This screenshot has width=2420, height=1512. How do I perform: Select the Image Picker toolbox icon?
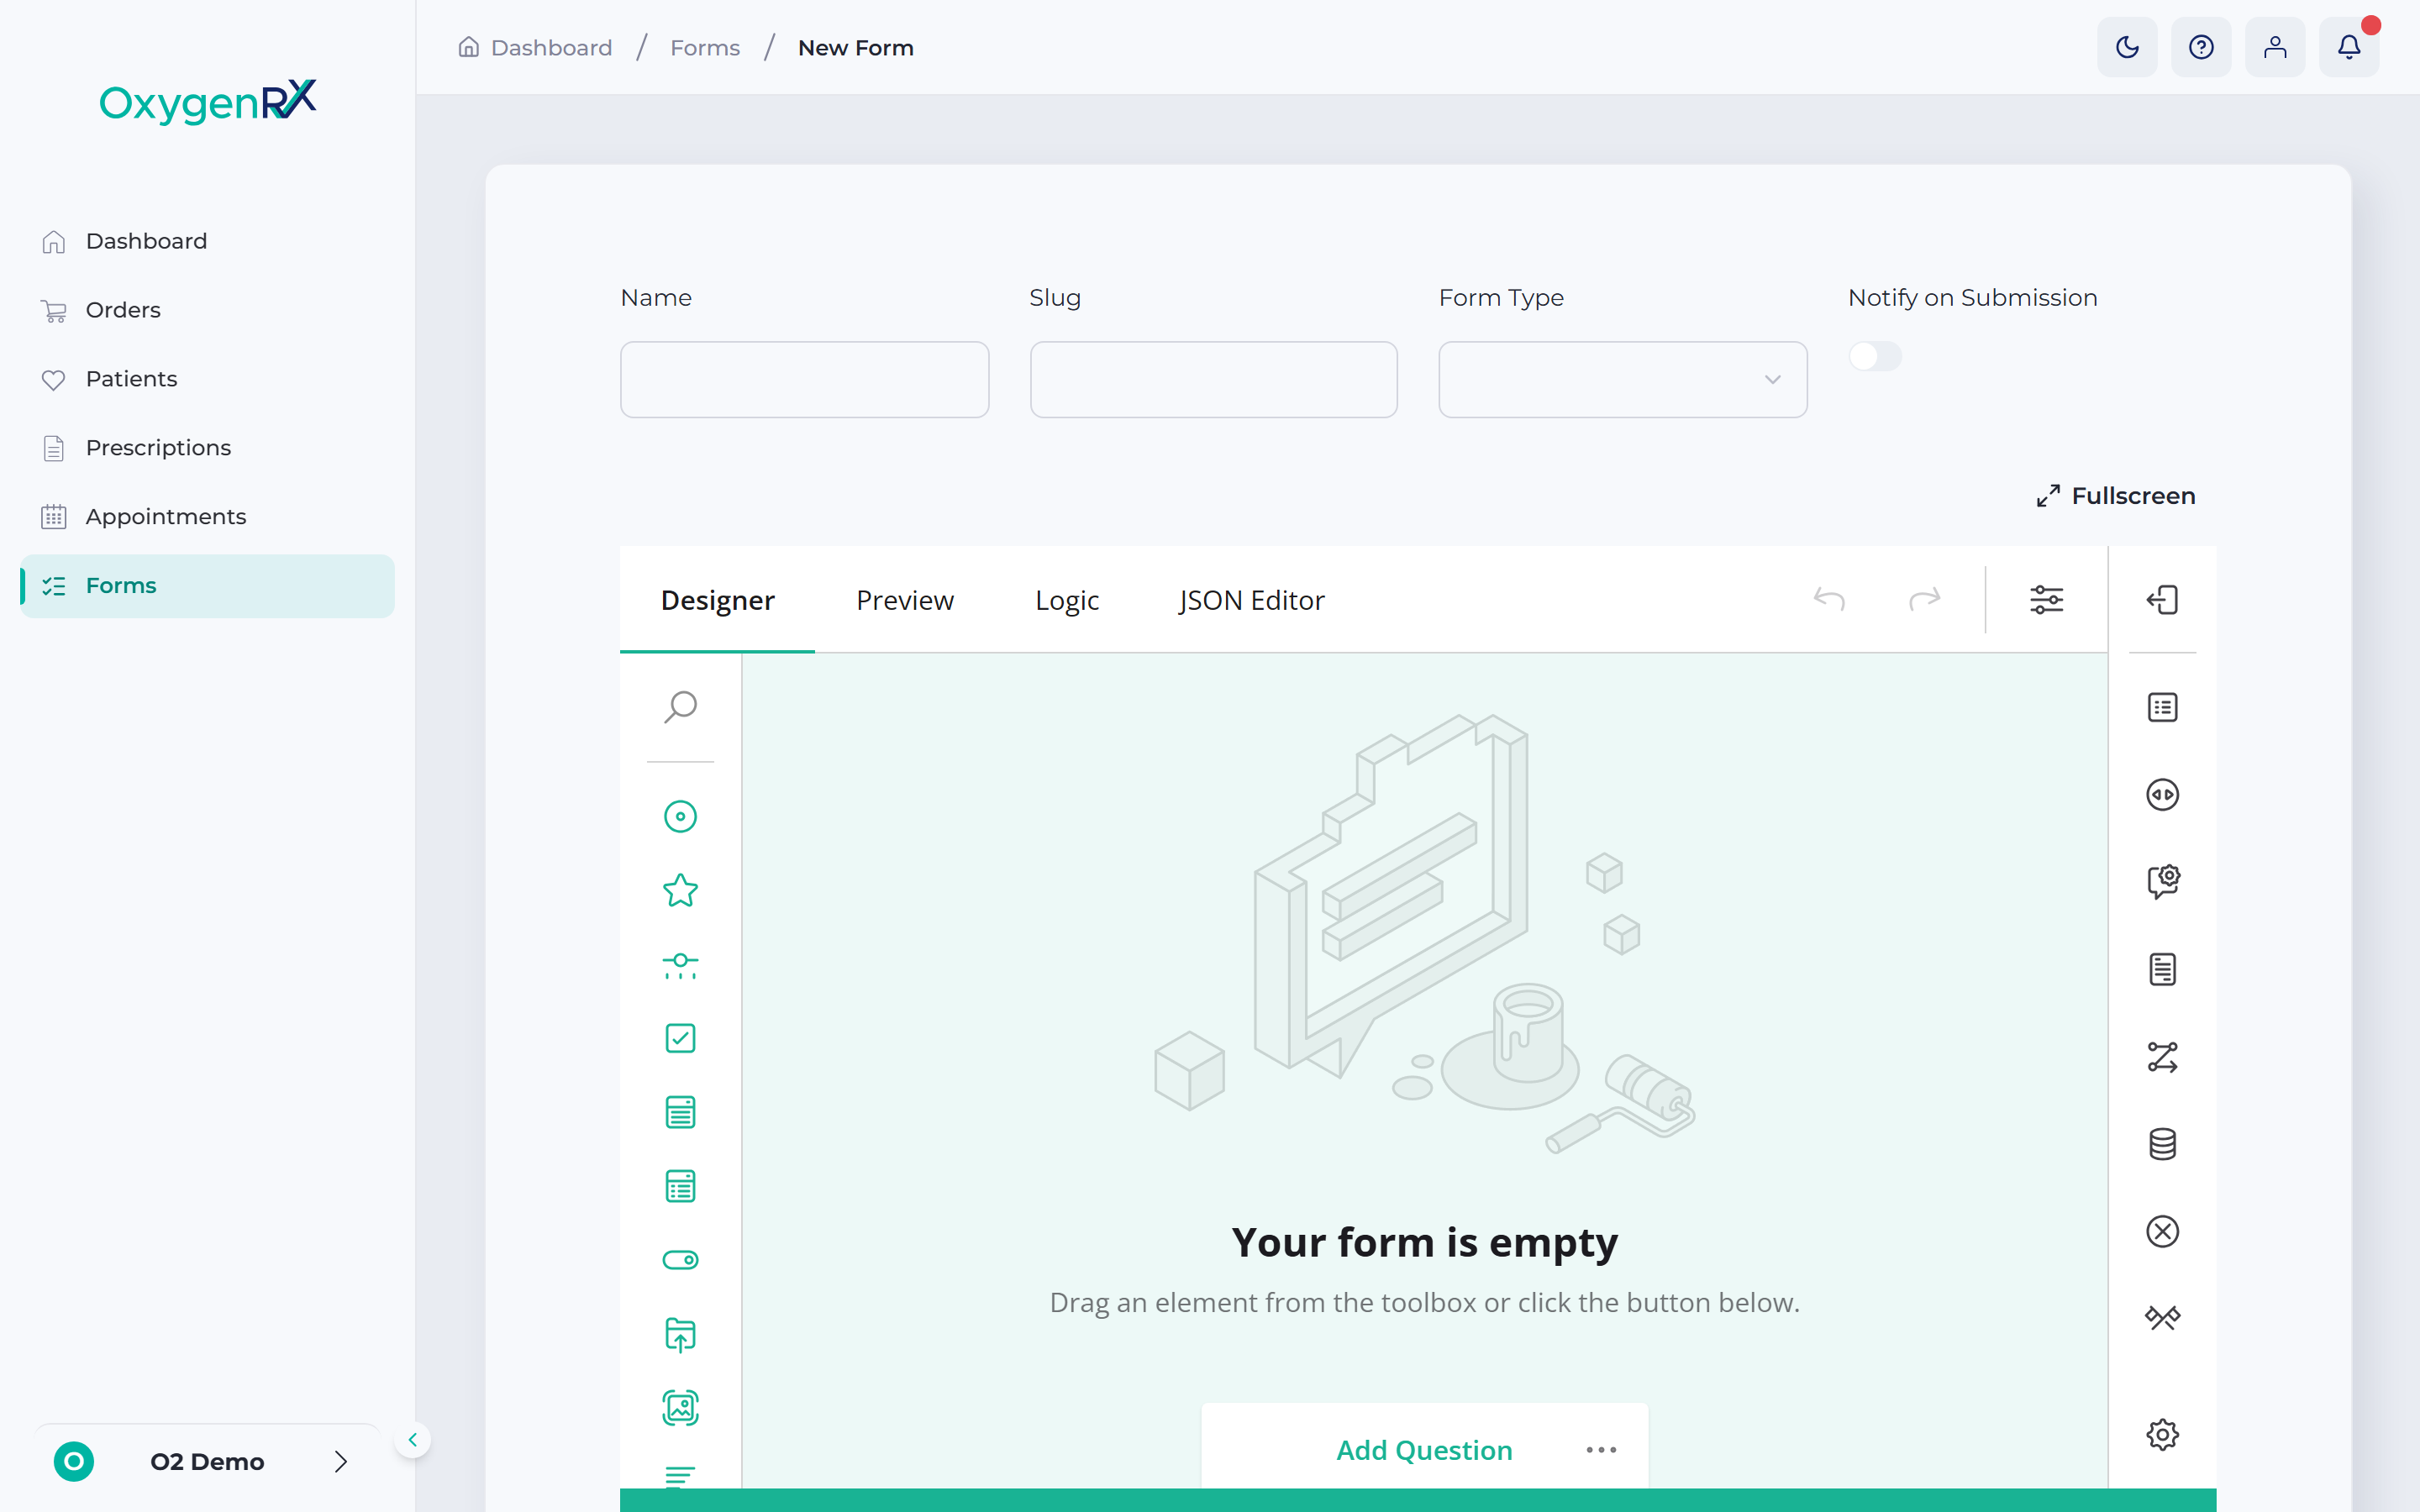pos(680,1408)
